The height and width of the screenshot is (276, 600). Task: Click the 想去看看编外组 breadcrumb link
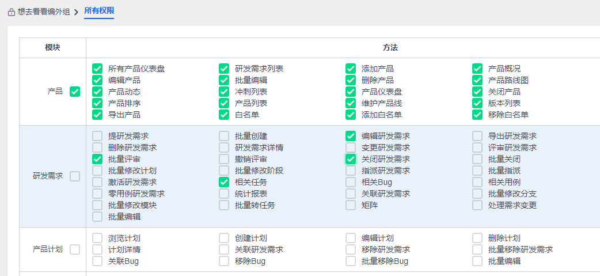[x=43, y=12]
